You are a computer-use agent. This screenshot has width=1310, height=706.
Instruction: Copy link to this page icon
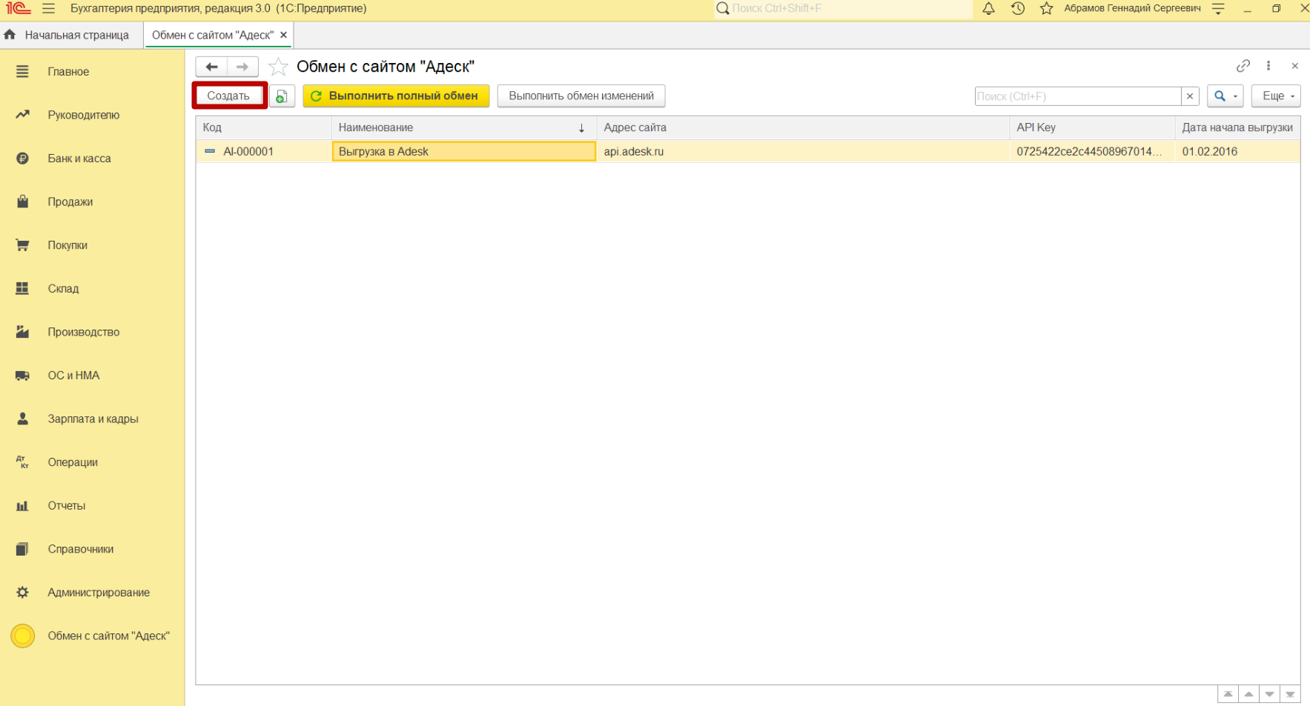click(x=1243, y=66)
